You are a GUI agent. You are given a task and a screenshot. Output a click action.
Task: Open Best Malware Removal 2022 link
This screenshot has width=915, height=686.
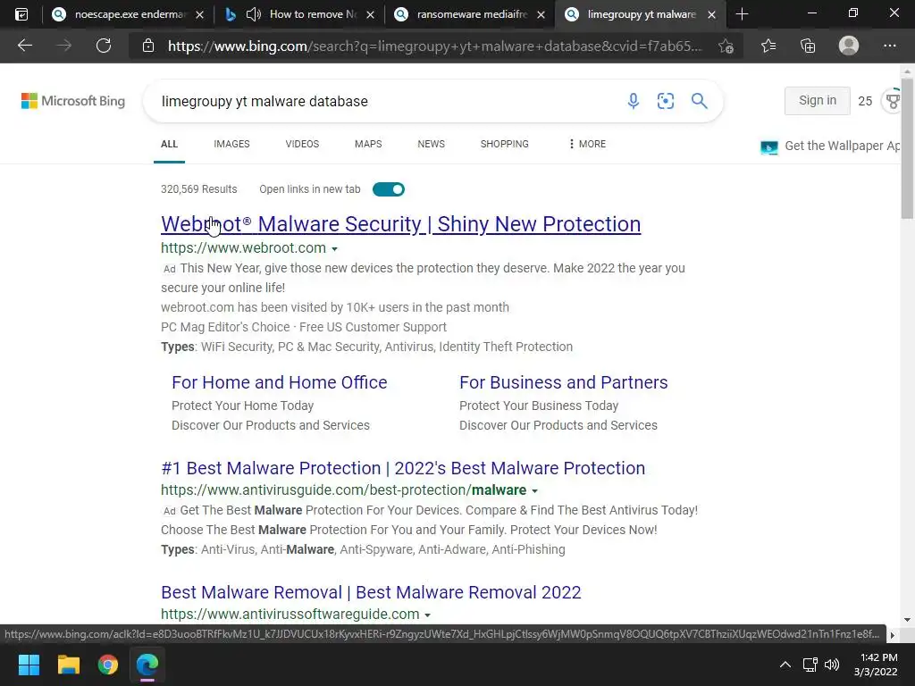(371, 593)
